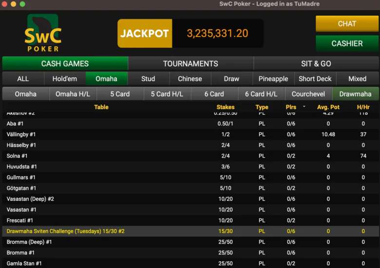Select the Hässelby #1 table
The image size is (380, 268).
pos(190,145)
